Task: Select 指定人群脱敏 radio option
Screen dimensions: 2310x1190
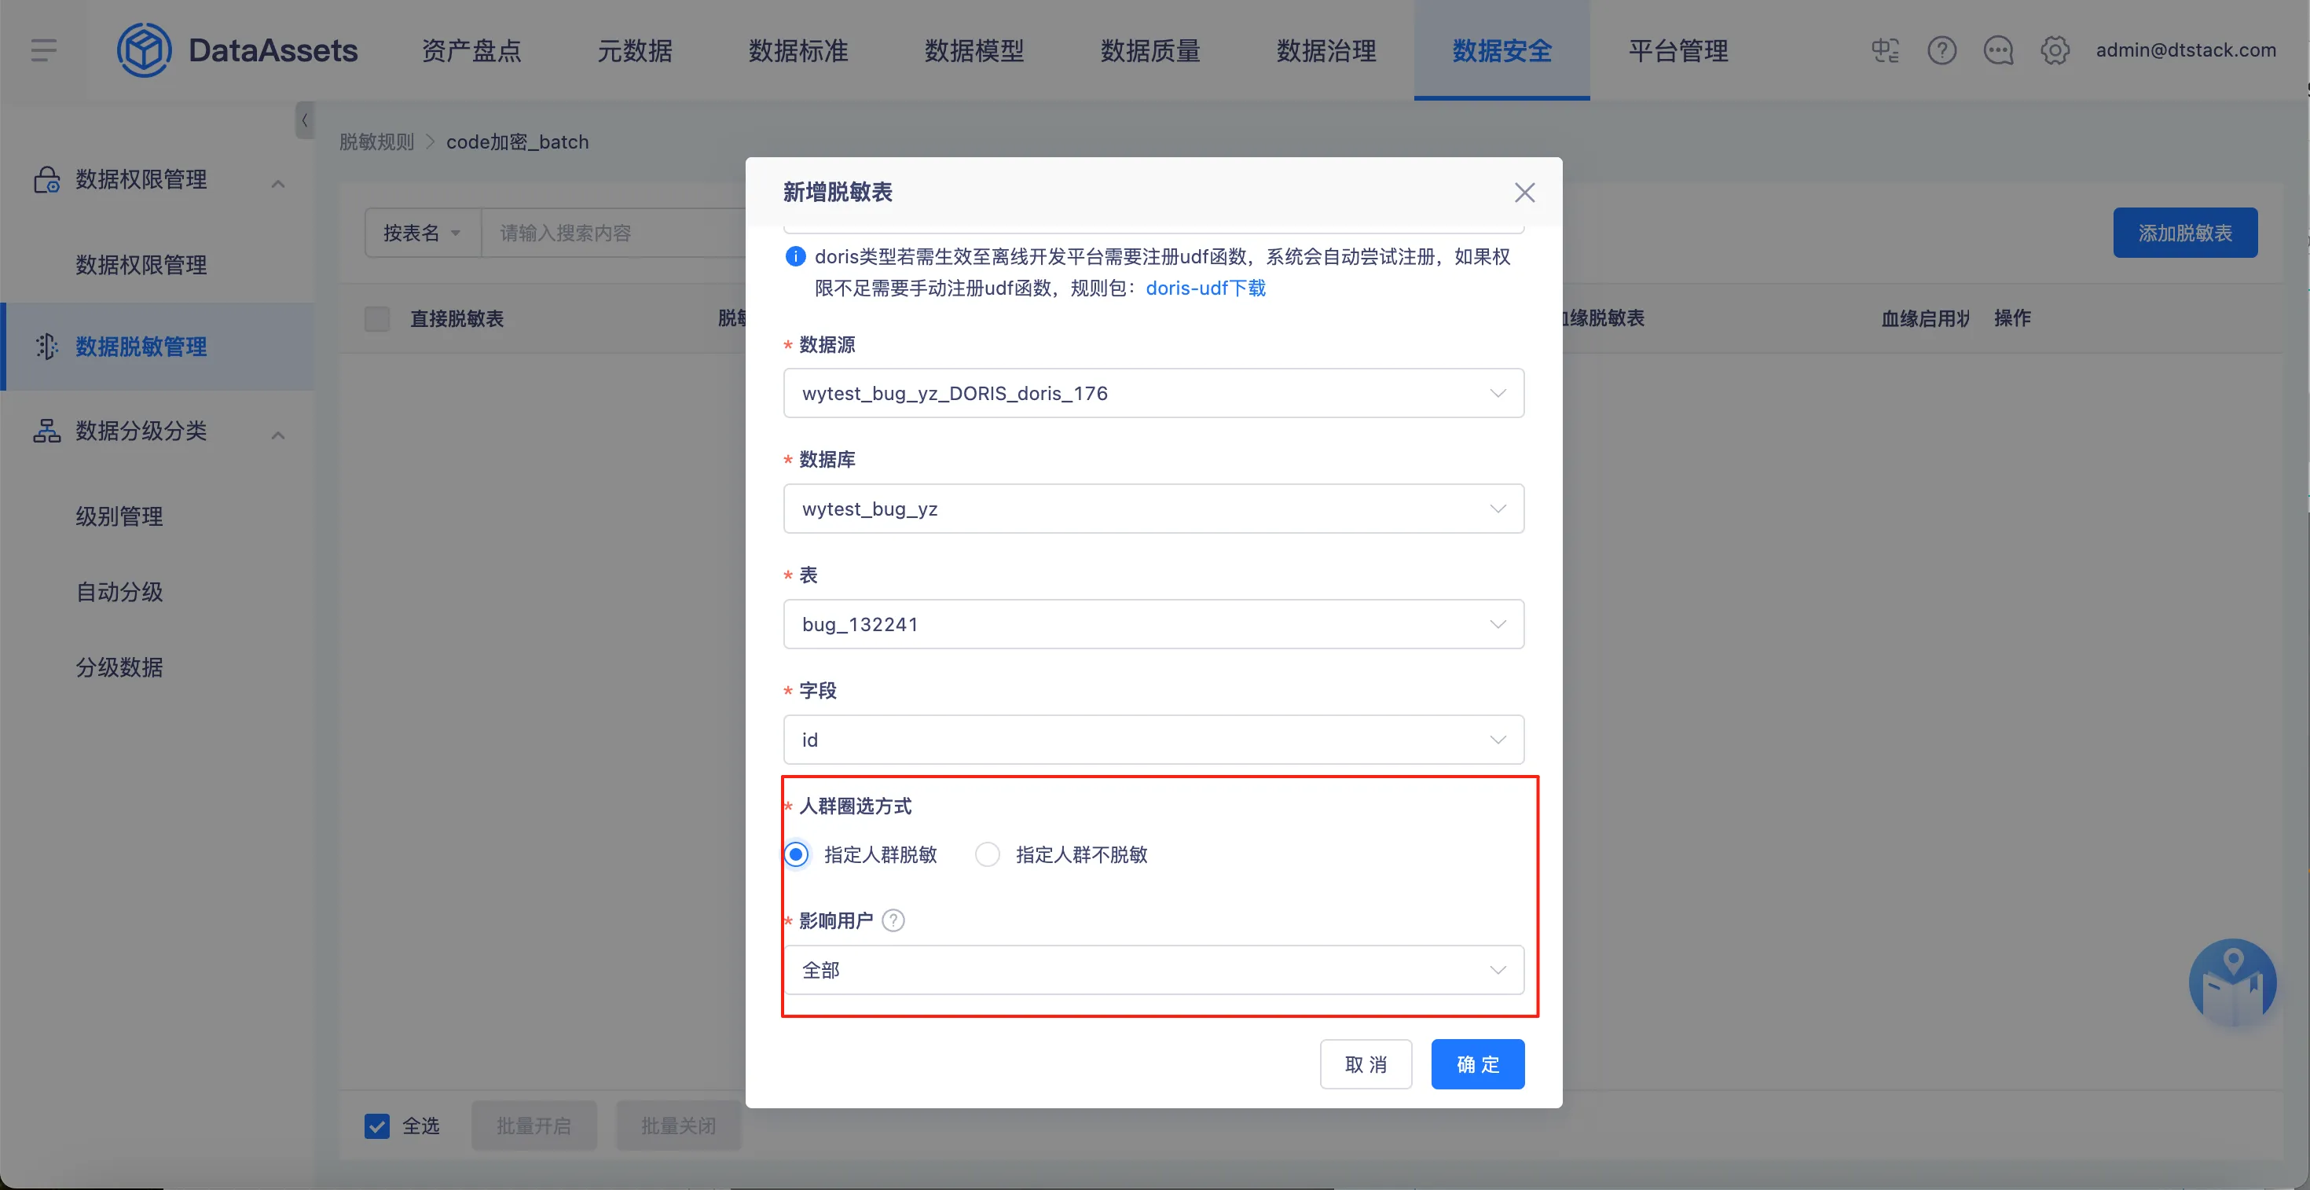Action: click(796, 854)
